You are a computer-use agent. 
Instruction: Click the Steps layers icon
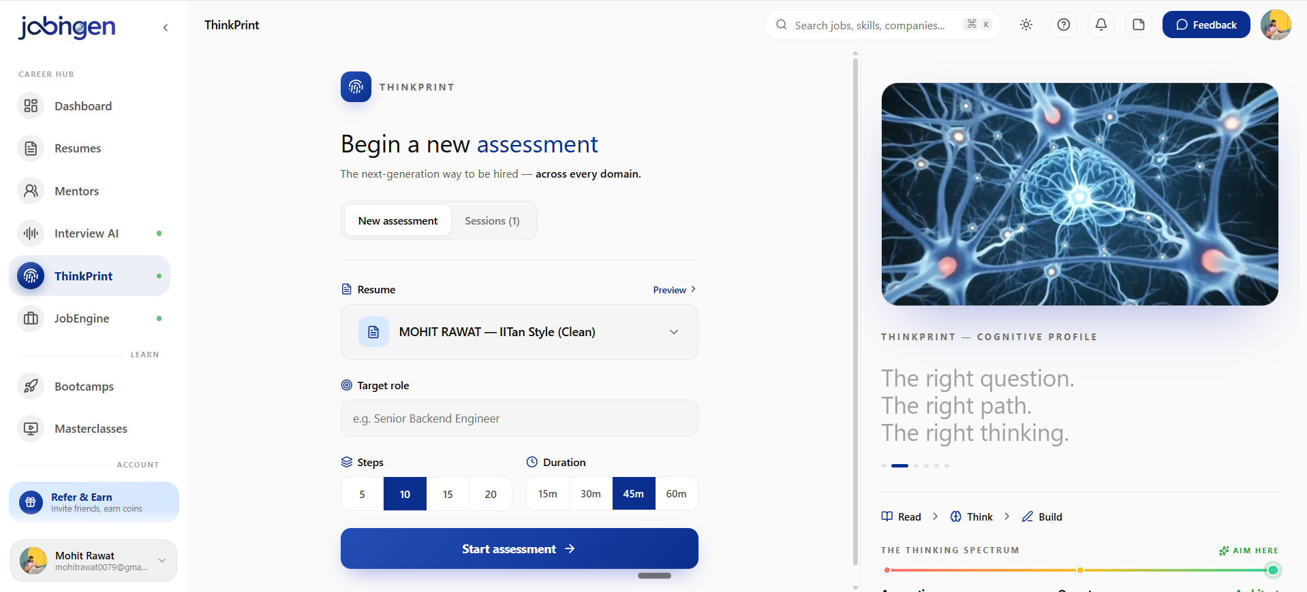347,462
